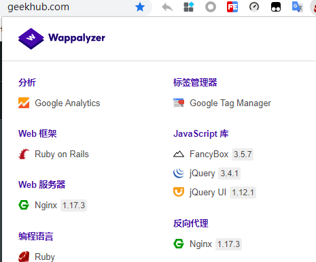Click Nginx under 反向代理
The height and width of the screenshot is (262, 316).
[207, 244]
